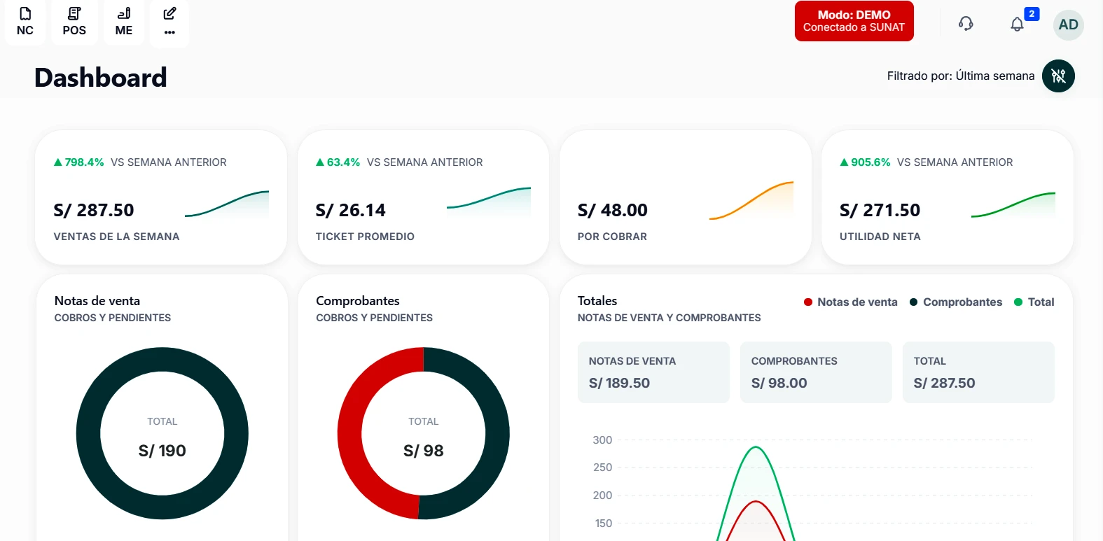1103x541 pixels.
Task: Open notifications bell with 2 badge
Action: pos(1018,24)
